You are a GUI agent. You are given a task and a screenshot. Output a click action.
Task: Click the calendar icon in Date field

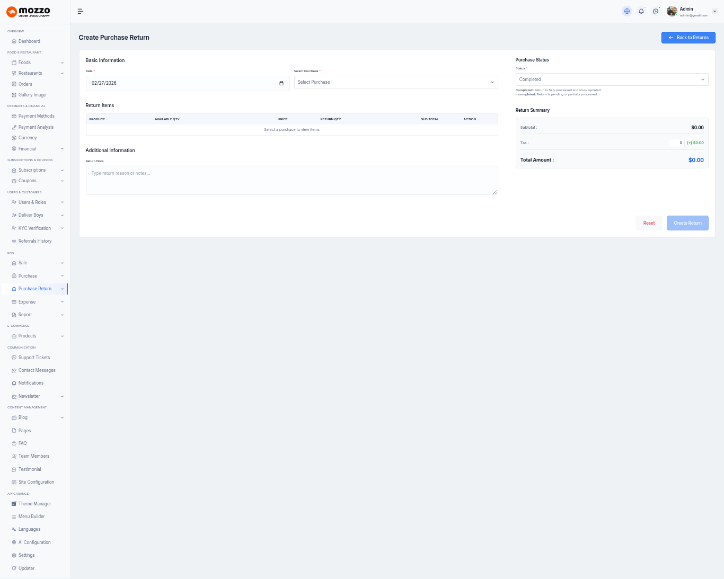click(x=281, y=83)
